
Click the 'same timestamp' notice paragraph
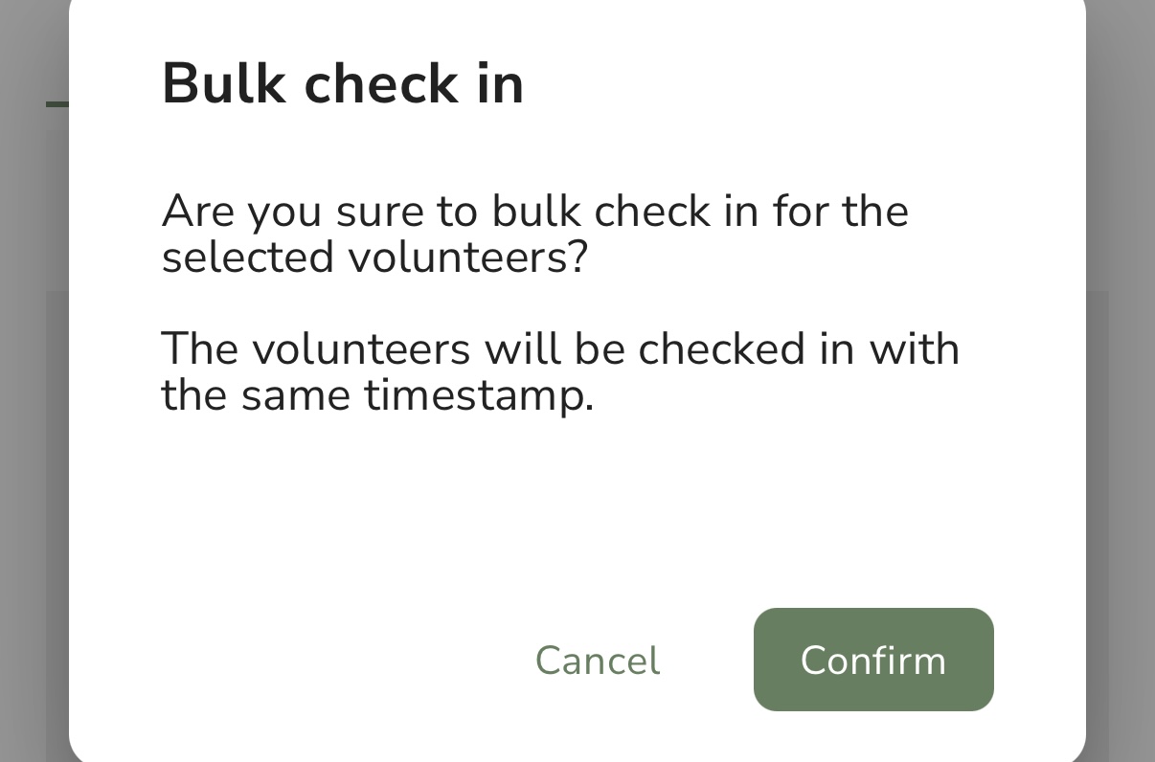tap(560, 371)
